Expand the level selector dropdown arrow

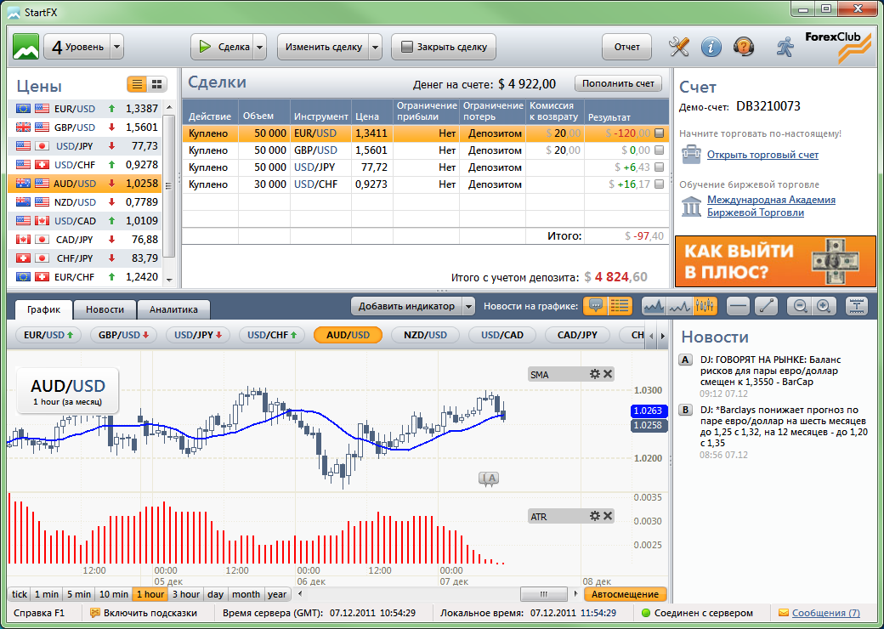(x=117, y=47)
